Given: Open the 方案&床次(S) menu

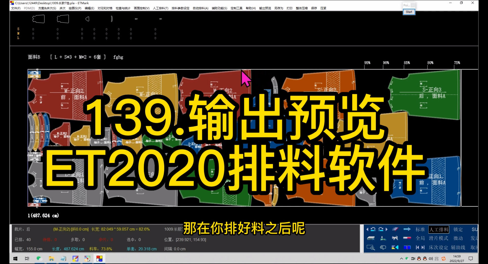Looking at the screenshot, I should click(47, 8).
